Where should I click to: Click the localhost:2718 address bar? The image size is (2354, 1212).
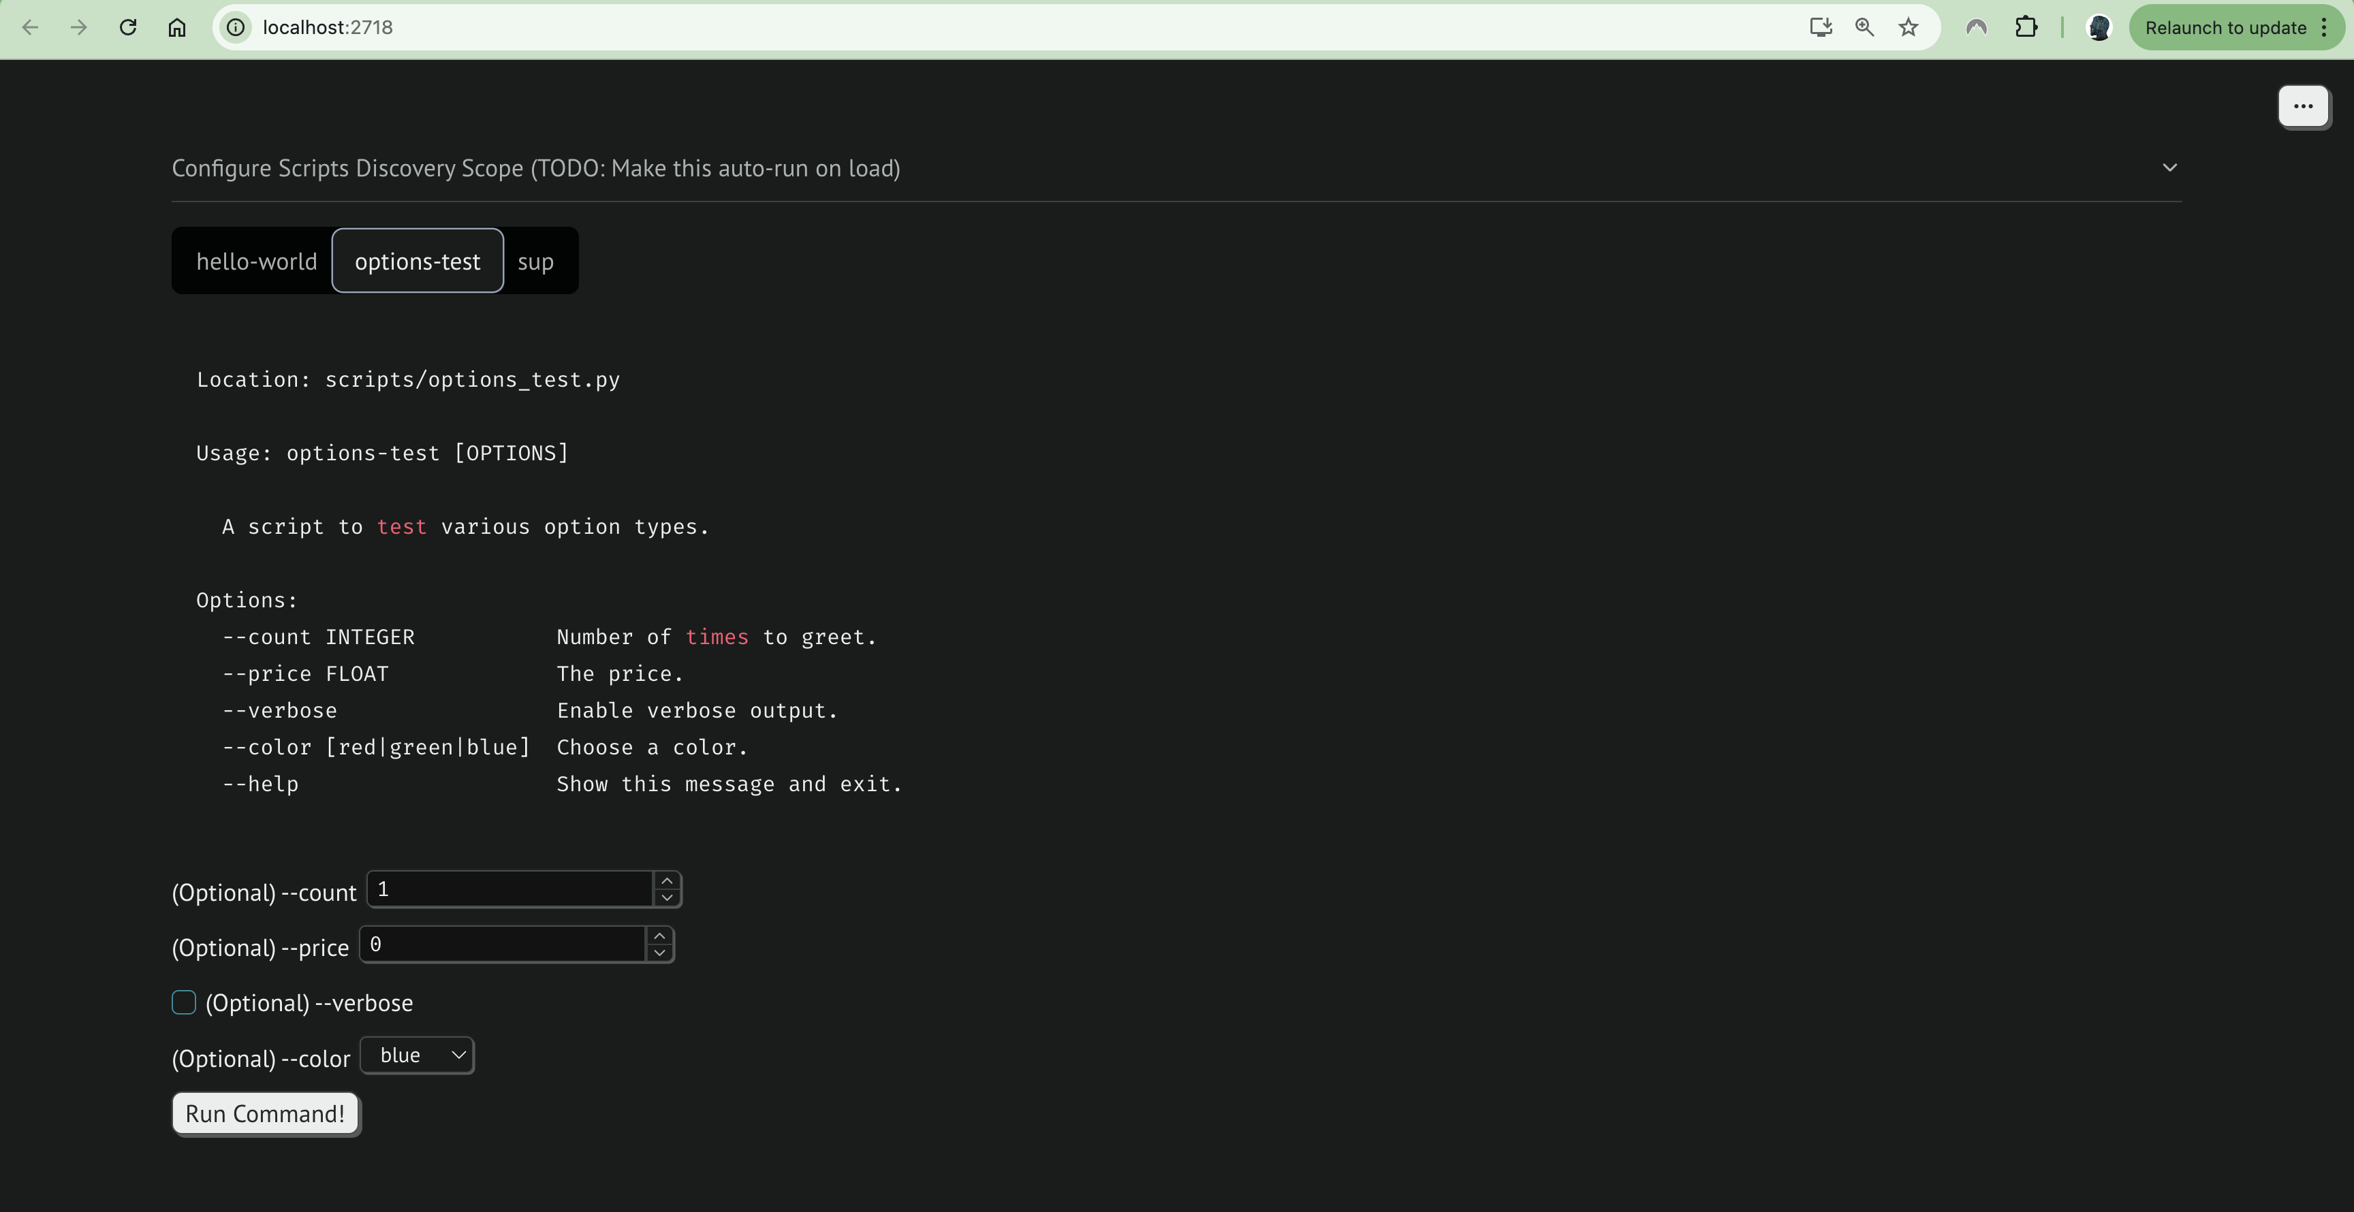click(914, 27)
